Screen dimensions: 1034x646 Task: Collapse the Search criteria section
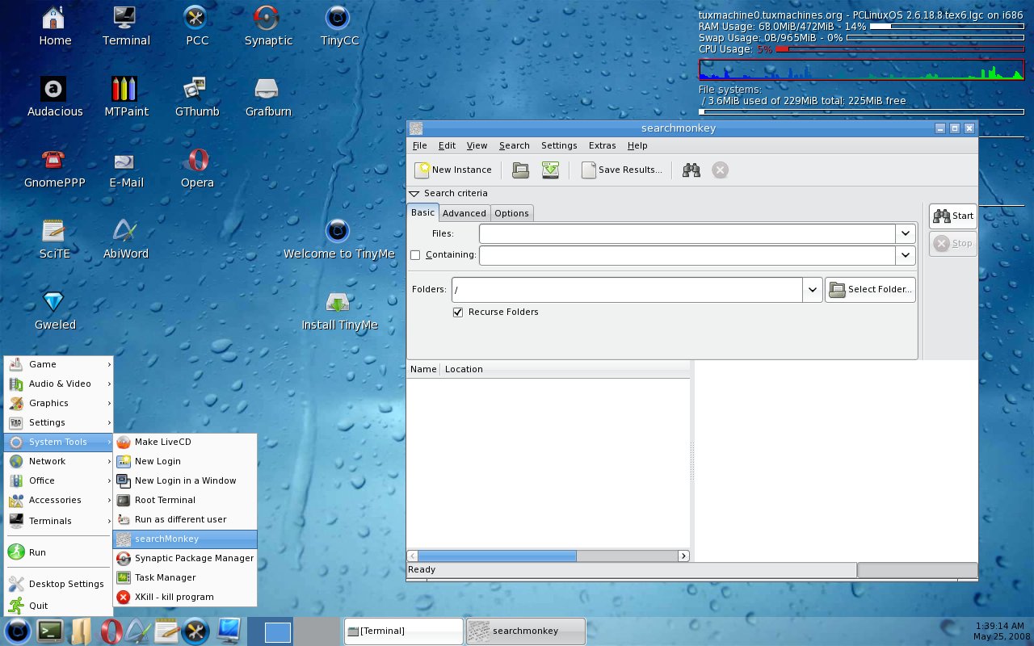coord(414,194)
